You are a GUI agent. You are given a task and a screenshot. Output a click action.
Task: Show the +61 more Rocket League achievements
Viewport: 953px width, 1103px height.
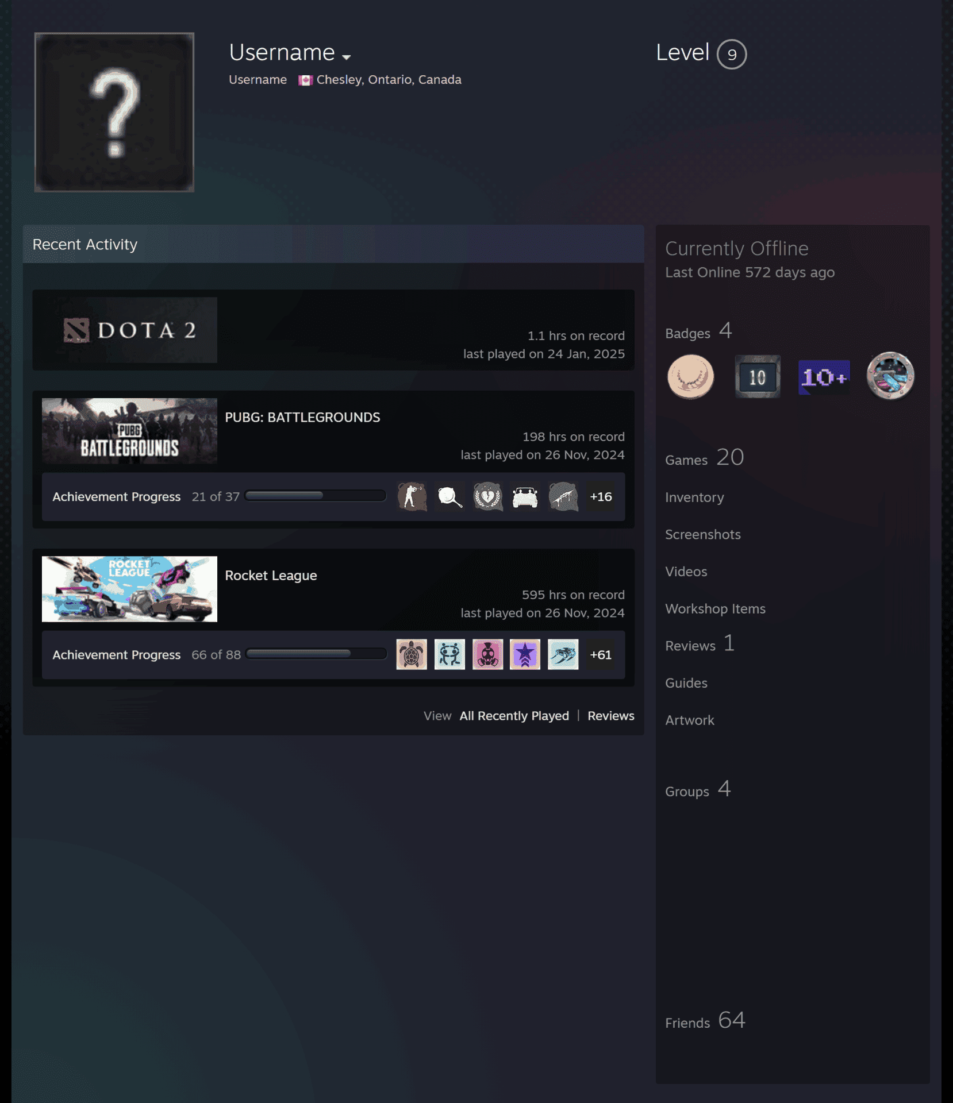pyautogui.click(x=601, y=655)
